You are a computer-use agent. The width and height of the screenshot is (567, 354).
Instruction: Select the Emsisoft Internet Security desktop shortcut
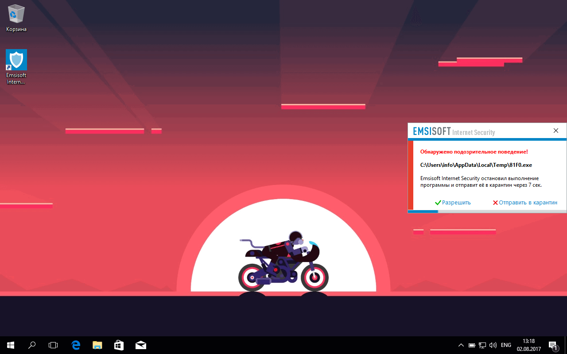pos(16,67)
